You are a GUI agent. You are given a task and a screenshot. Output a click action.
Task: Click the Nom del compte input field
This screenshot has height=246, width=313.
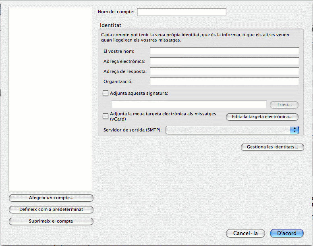coord(182,12)
